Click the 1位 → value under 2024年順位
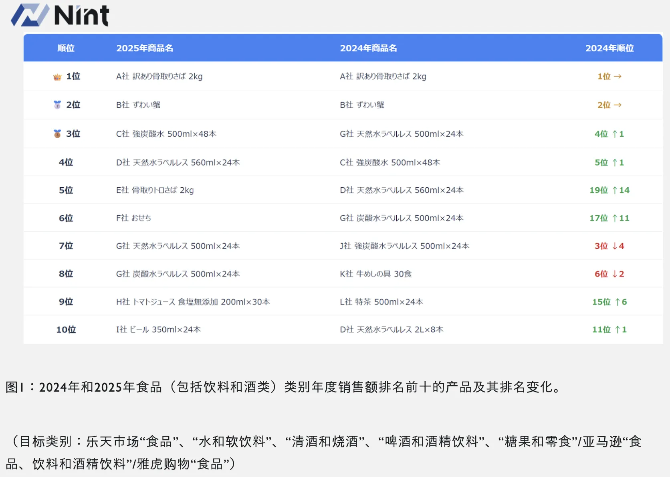Viewport: 670px width, 477px height. click(609, 76)
